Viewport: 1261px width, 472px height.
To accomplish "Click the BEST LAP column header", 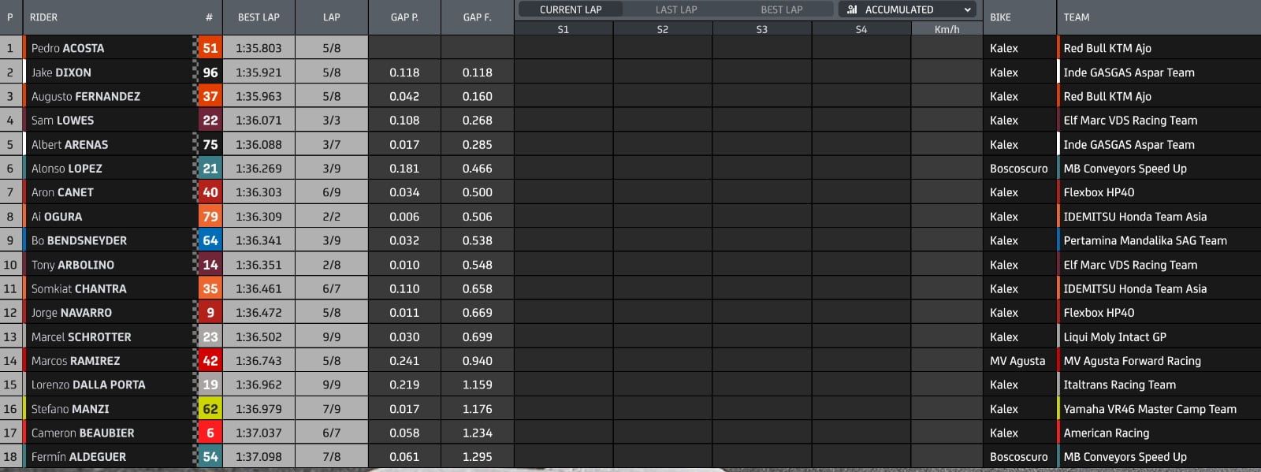I will 258,17.
